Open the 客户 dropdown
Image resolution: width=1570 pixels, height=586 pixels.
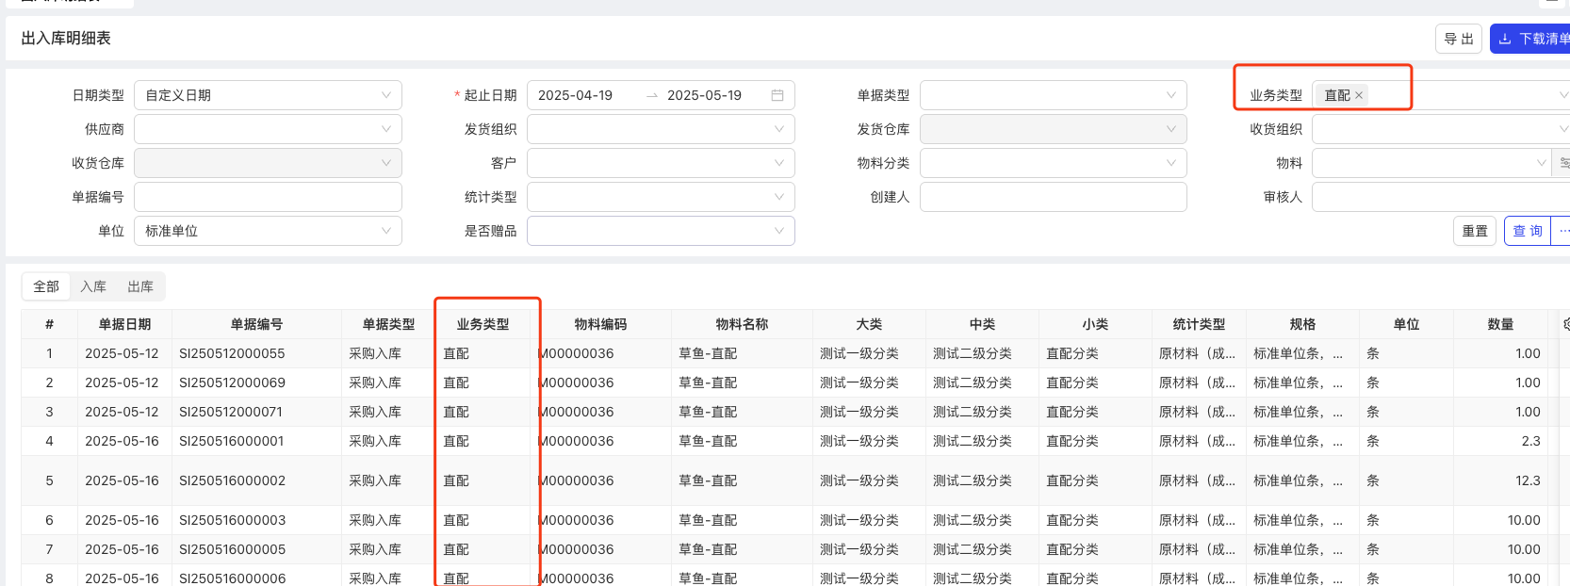tap(661, 163)
